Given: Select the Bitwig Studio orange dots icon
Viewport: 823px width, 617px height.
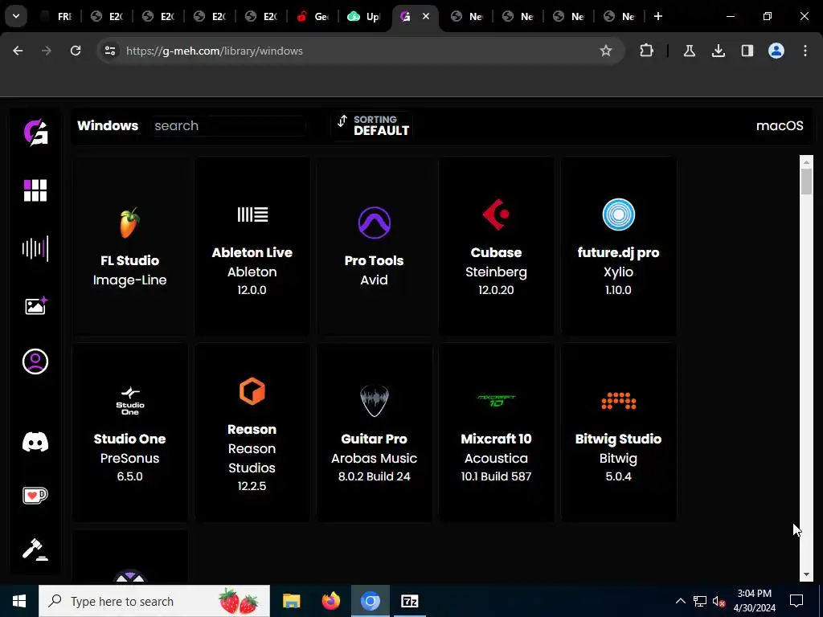Looking at the screenshot, I should pyautogui.click(x=619, y=401).
